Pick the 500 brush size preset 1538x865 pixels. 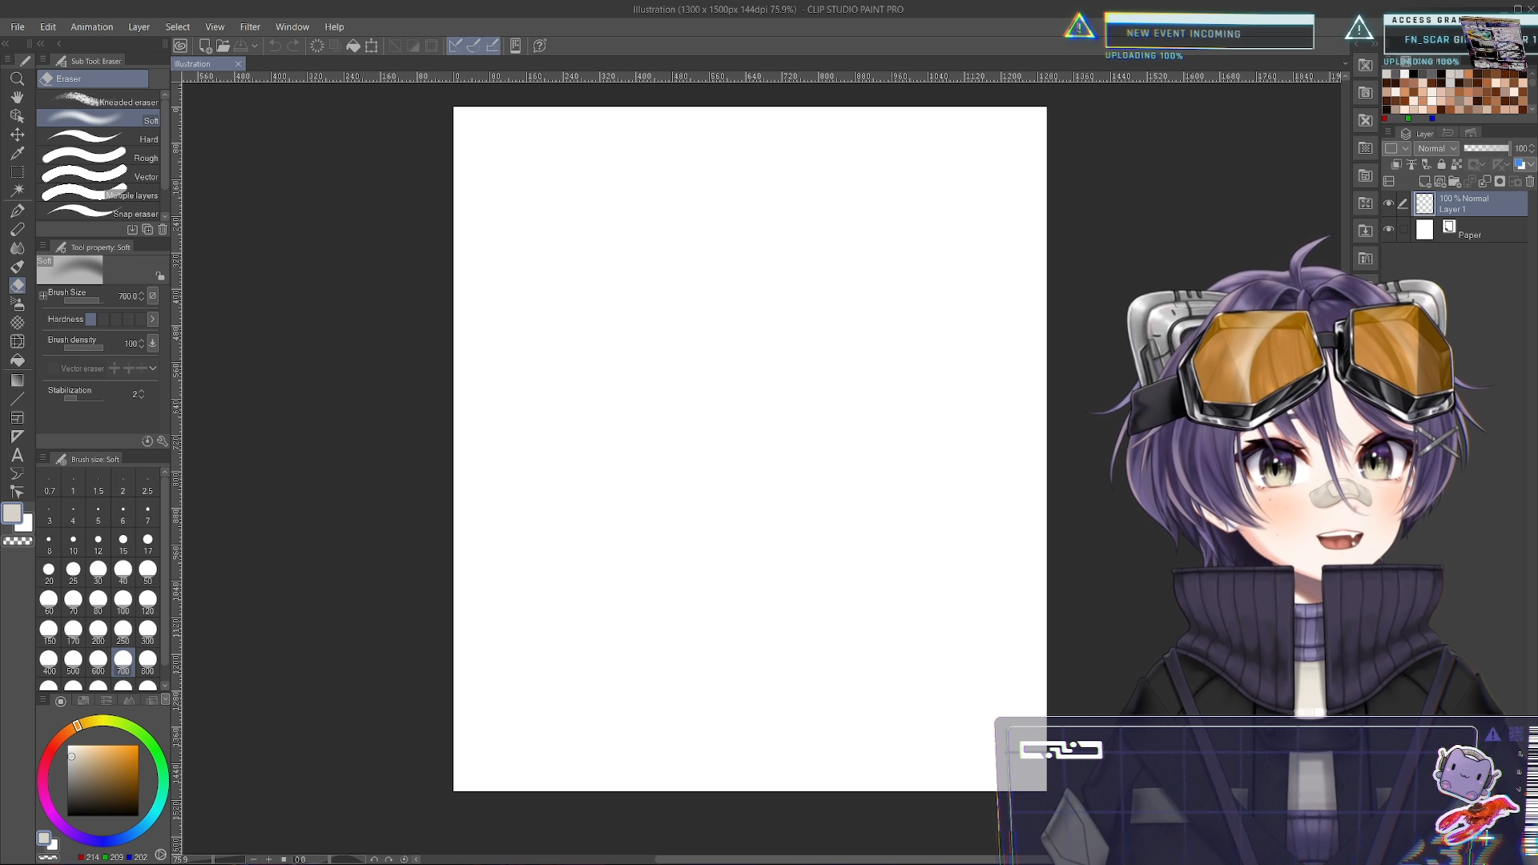coord(73,662)
